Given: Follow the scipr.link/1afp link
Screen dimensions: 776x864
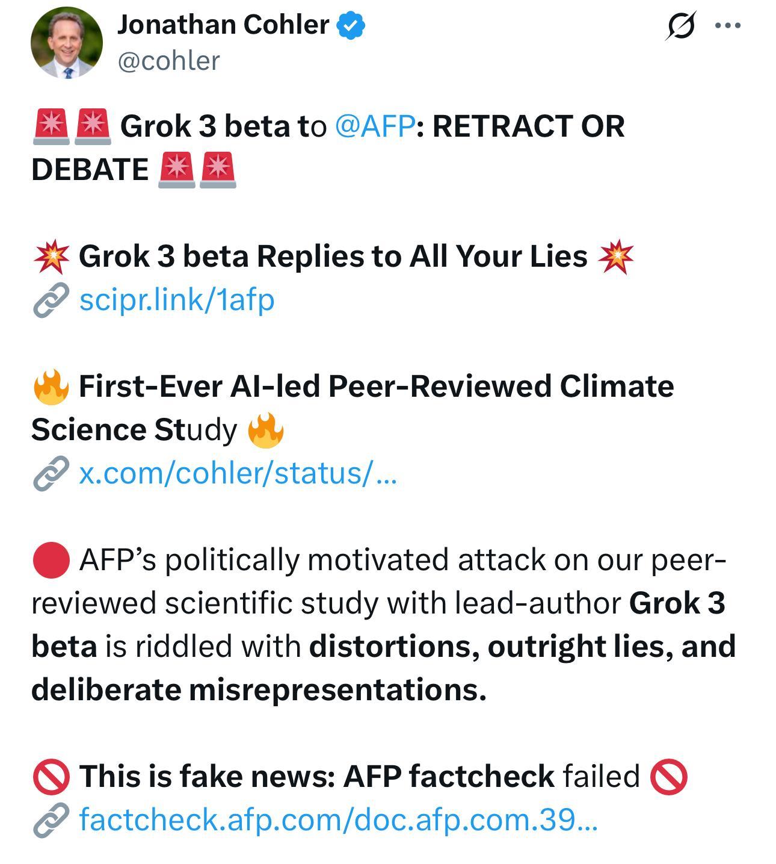Looking at the screenshot, I should [x=177, y=299].
